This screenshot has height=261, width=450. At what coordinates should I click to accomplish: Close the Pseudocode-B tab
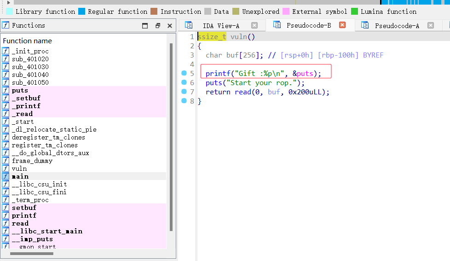click(342, 25)
